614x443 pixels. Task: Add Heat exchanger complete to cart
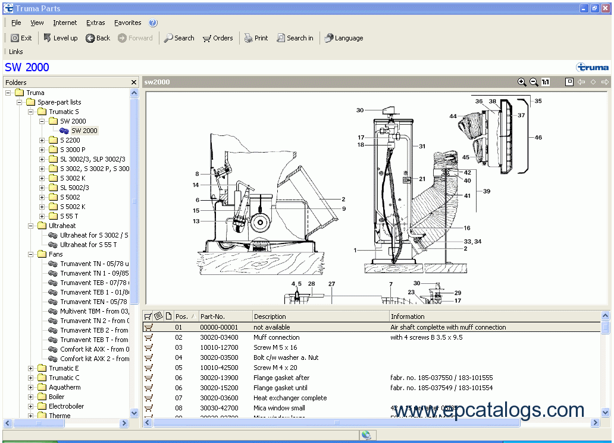pyautogui.click(x=148, y=398)
